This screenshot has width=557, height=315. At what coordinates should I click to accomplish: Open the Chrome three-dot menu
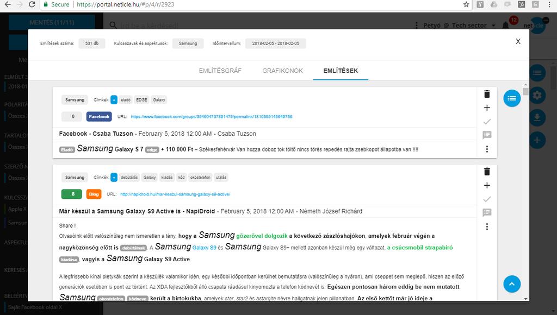(549, 4)
